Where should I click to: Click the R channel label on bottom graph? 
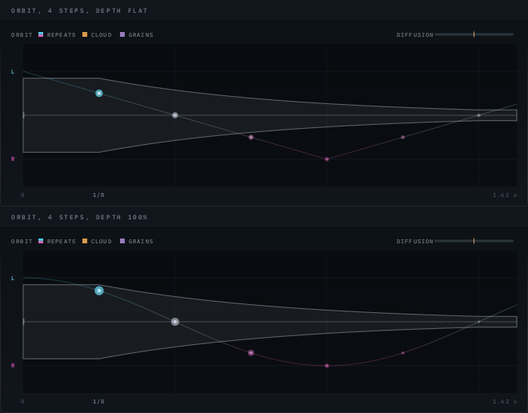click(13, 366)
